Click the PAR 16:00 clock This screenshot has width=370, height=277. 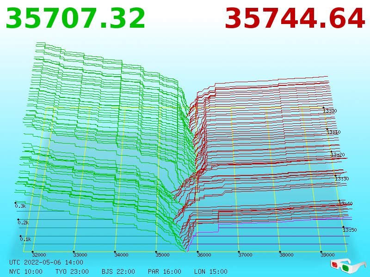165,271
